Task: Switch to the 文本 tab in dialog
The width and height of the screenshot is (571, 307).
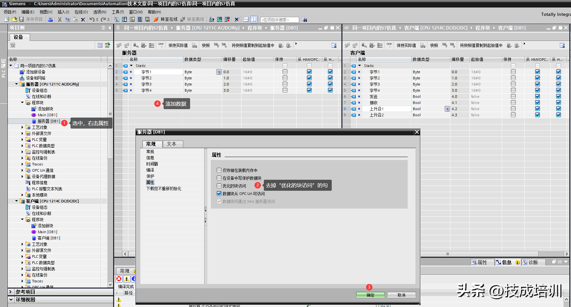Action: tap(173, 144)
